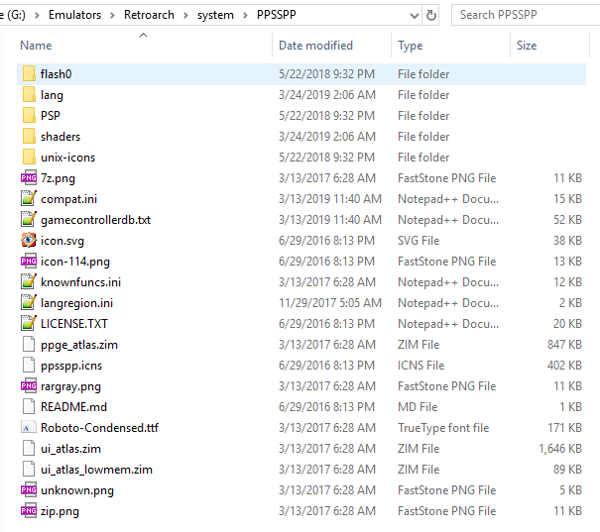The image size is (600, 532).
Task: Select the shaders folder name
Action: click(x=60, y=137)
